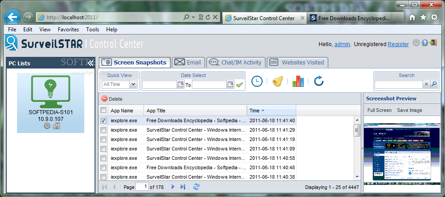Click the Delete button
445x197 pixels.
(x=112, y=99)
